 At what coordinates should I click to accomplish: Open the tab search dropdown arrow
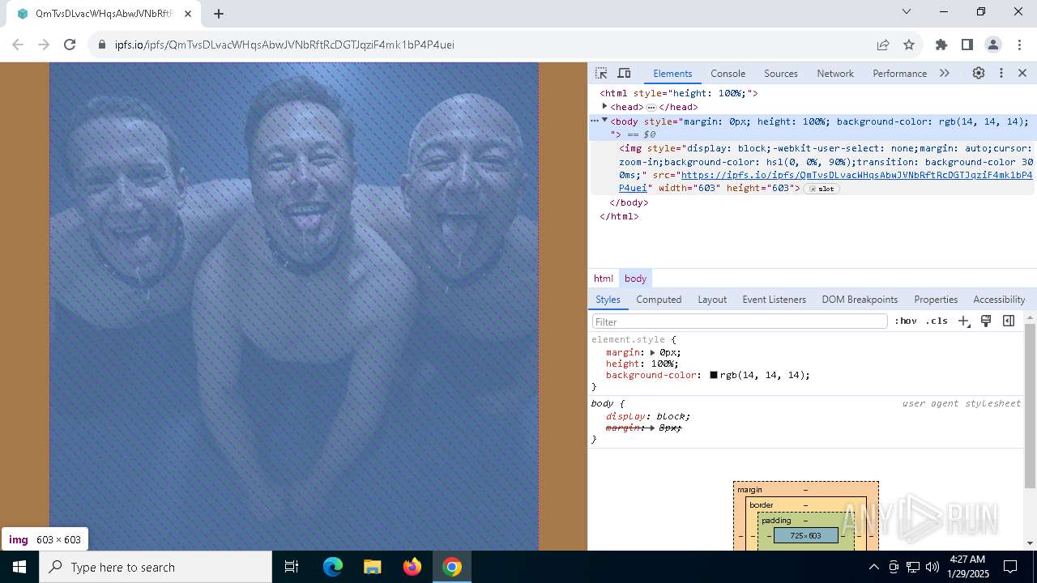click(x=907, y=11)
